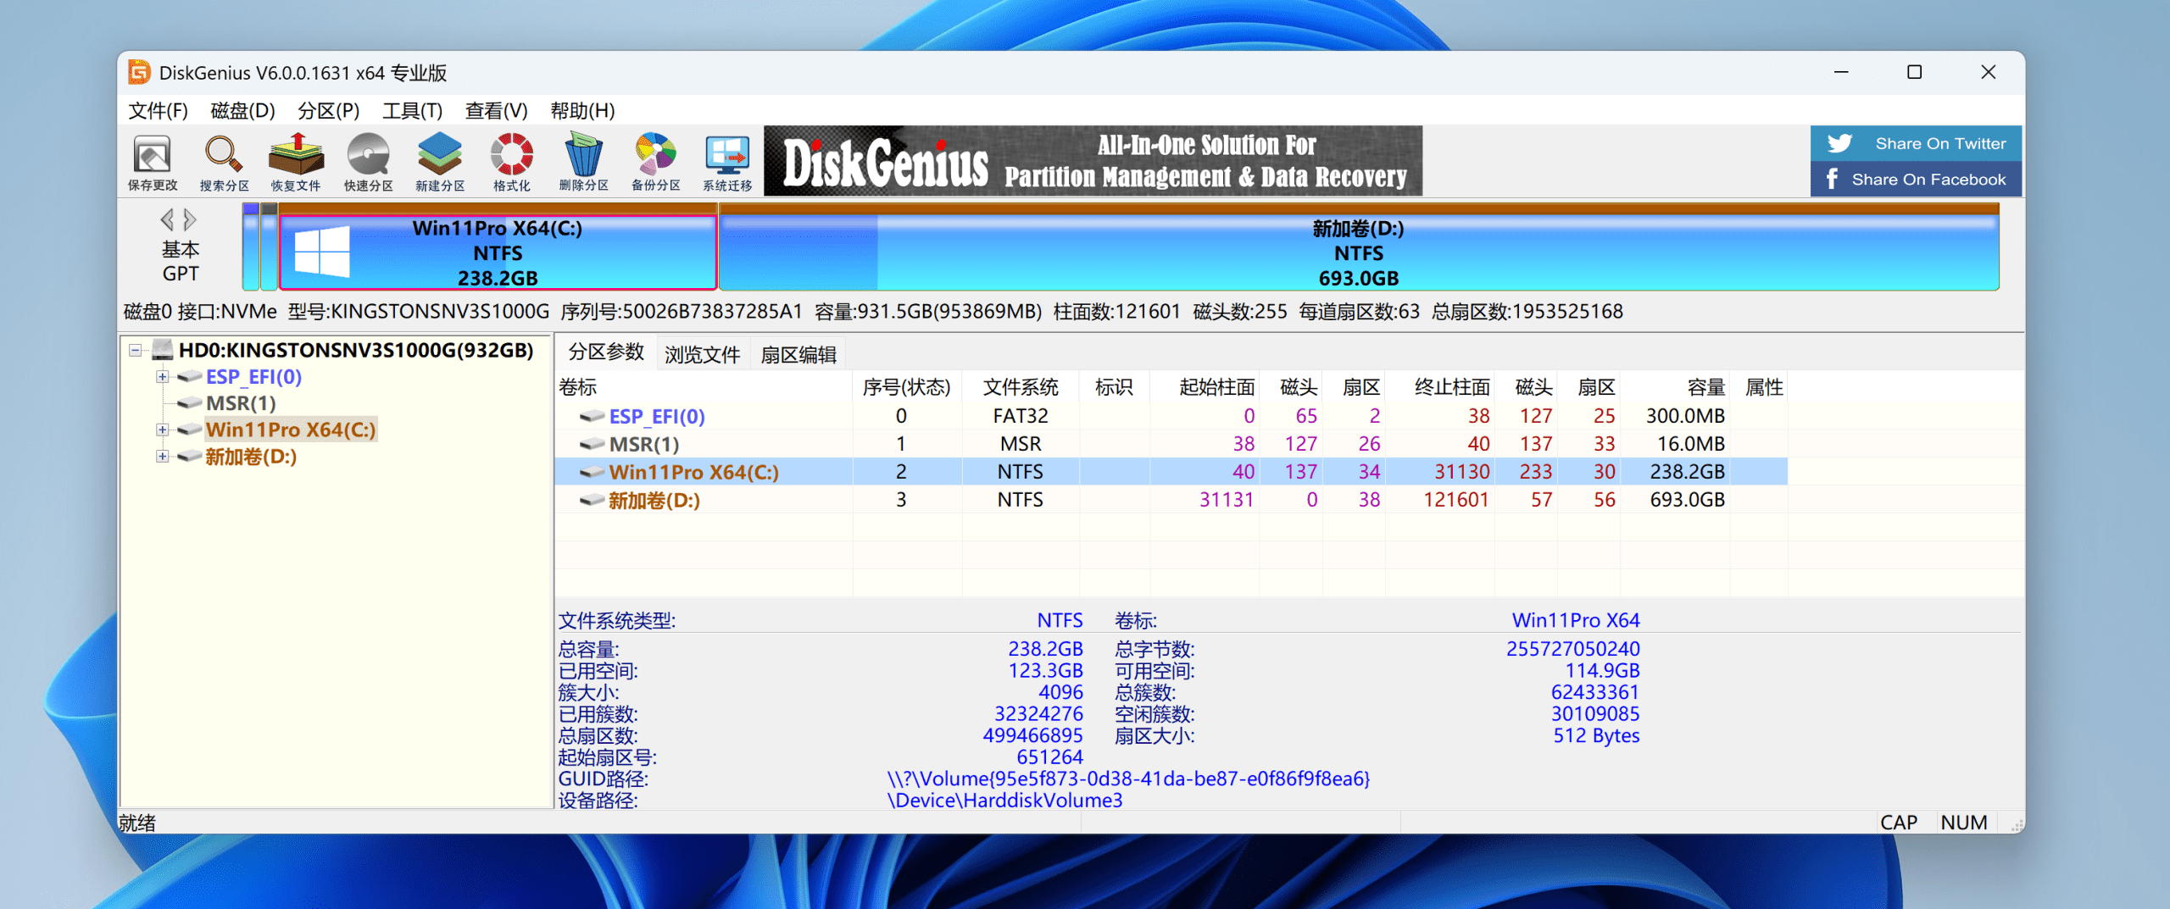
Task: Select ESP_EFI(0) in the disk tree
Action: click(253, 377)
